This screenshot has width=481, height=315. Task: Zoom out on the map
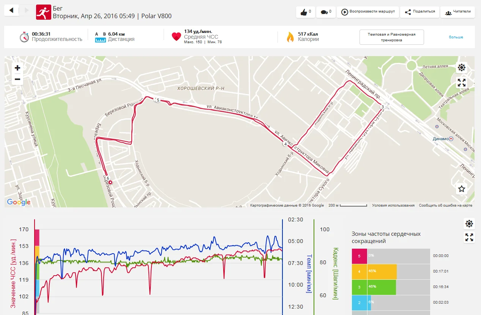(x=17, y=80)
